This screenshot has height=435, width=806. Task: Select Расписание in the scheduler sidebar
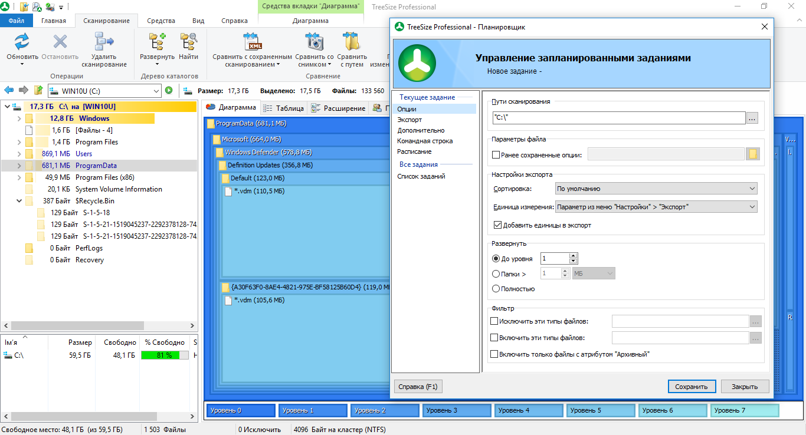[x=414, y=151]
